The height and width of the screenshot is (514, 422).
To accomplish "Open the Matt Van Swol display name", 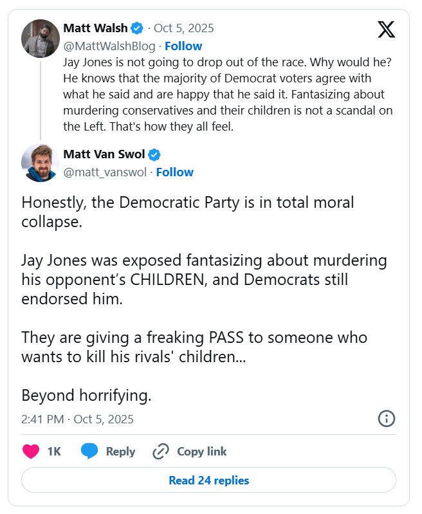I will pyautogui.click(x=104, y=154).
